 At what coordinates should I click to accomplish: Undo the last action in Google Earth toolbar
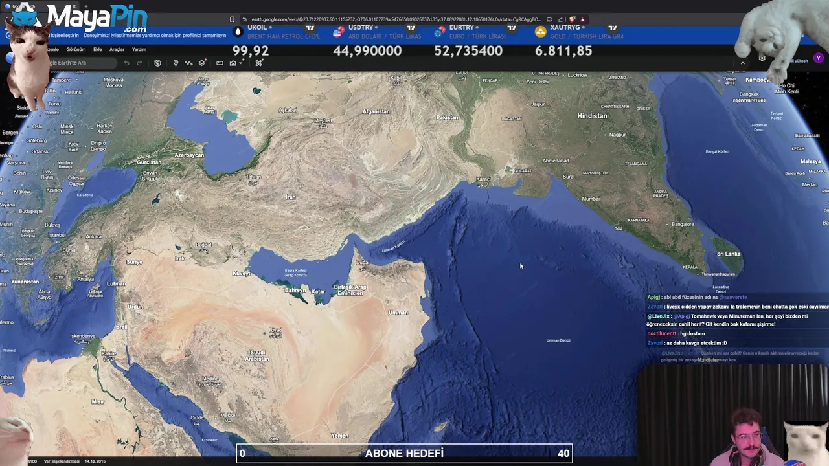126,63
